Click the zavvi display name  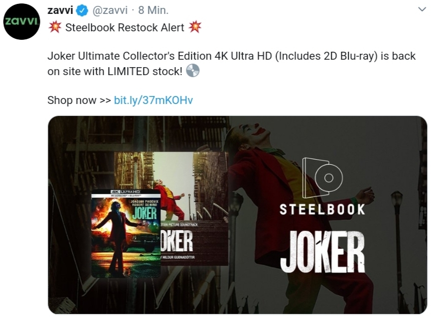[60, 10]
